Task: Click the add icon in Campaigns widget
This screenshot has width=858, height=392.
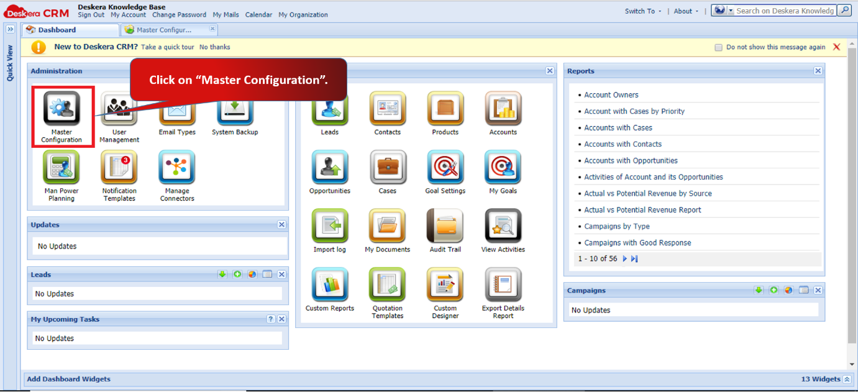Action: (774, 290)
